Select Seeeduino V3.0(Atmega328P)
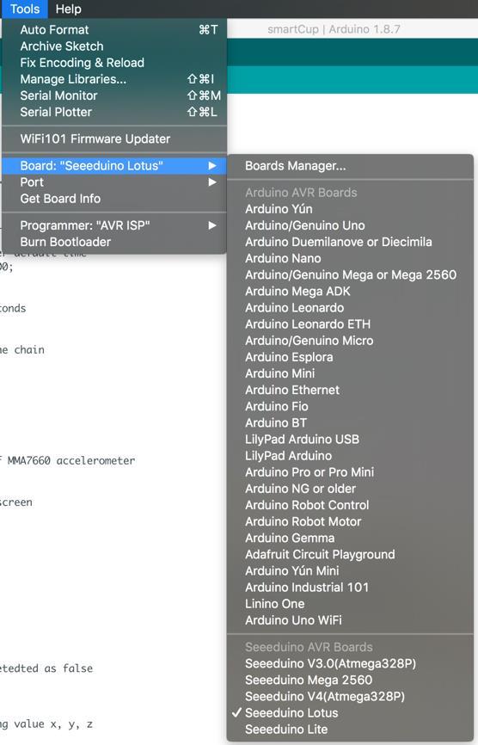The width and height of the screenshot is (478, 745). coord(350,664)
